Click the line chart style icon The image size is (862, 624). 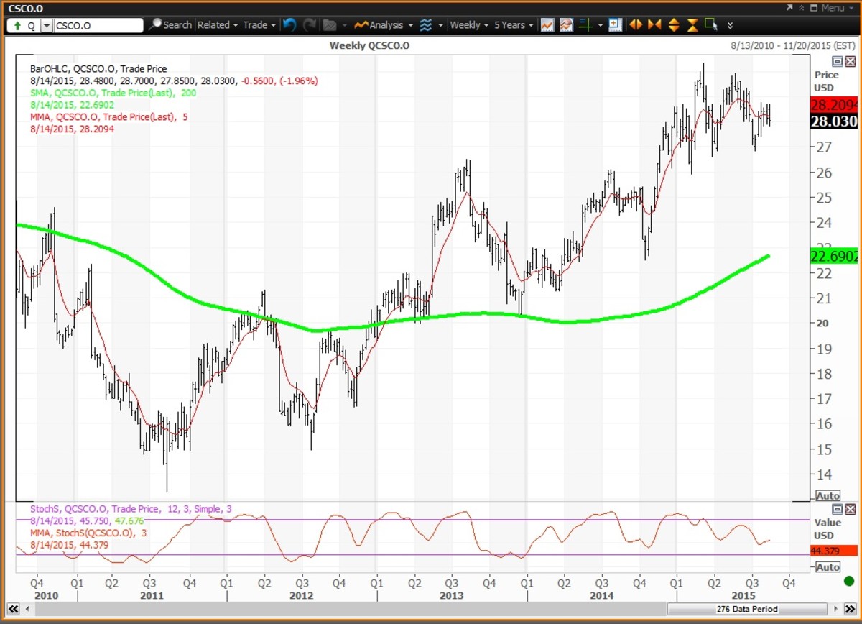547,25
